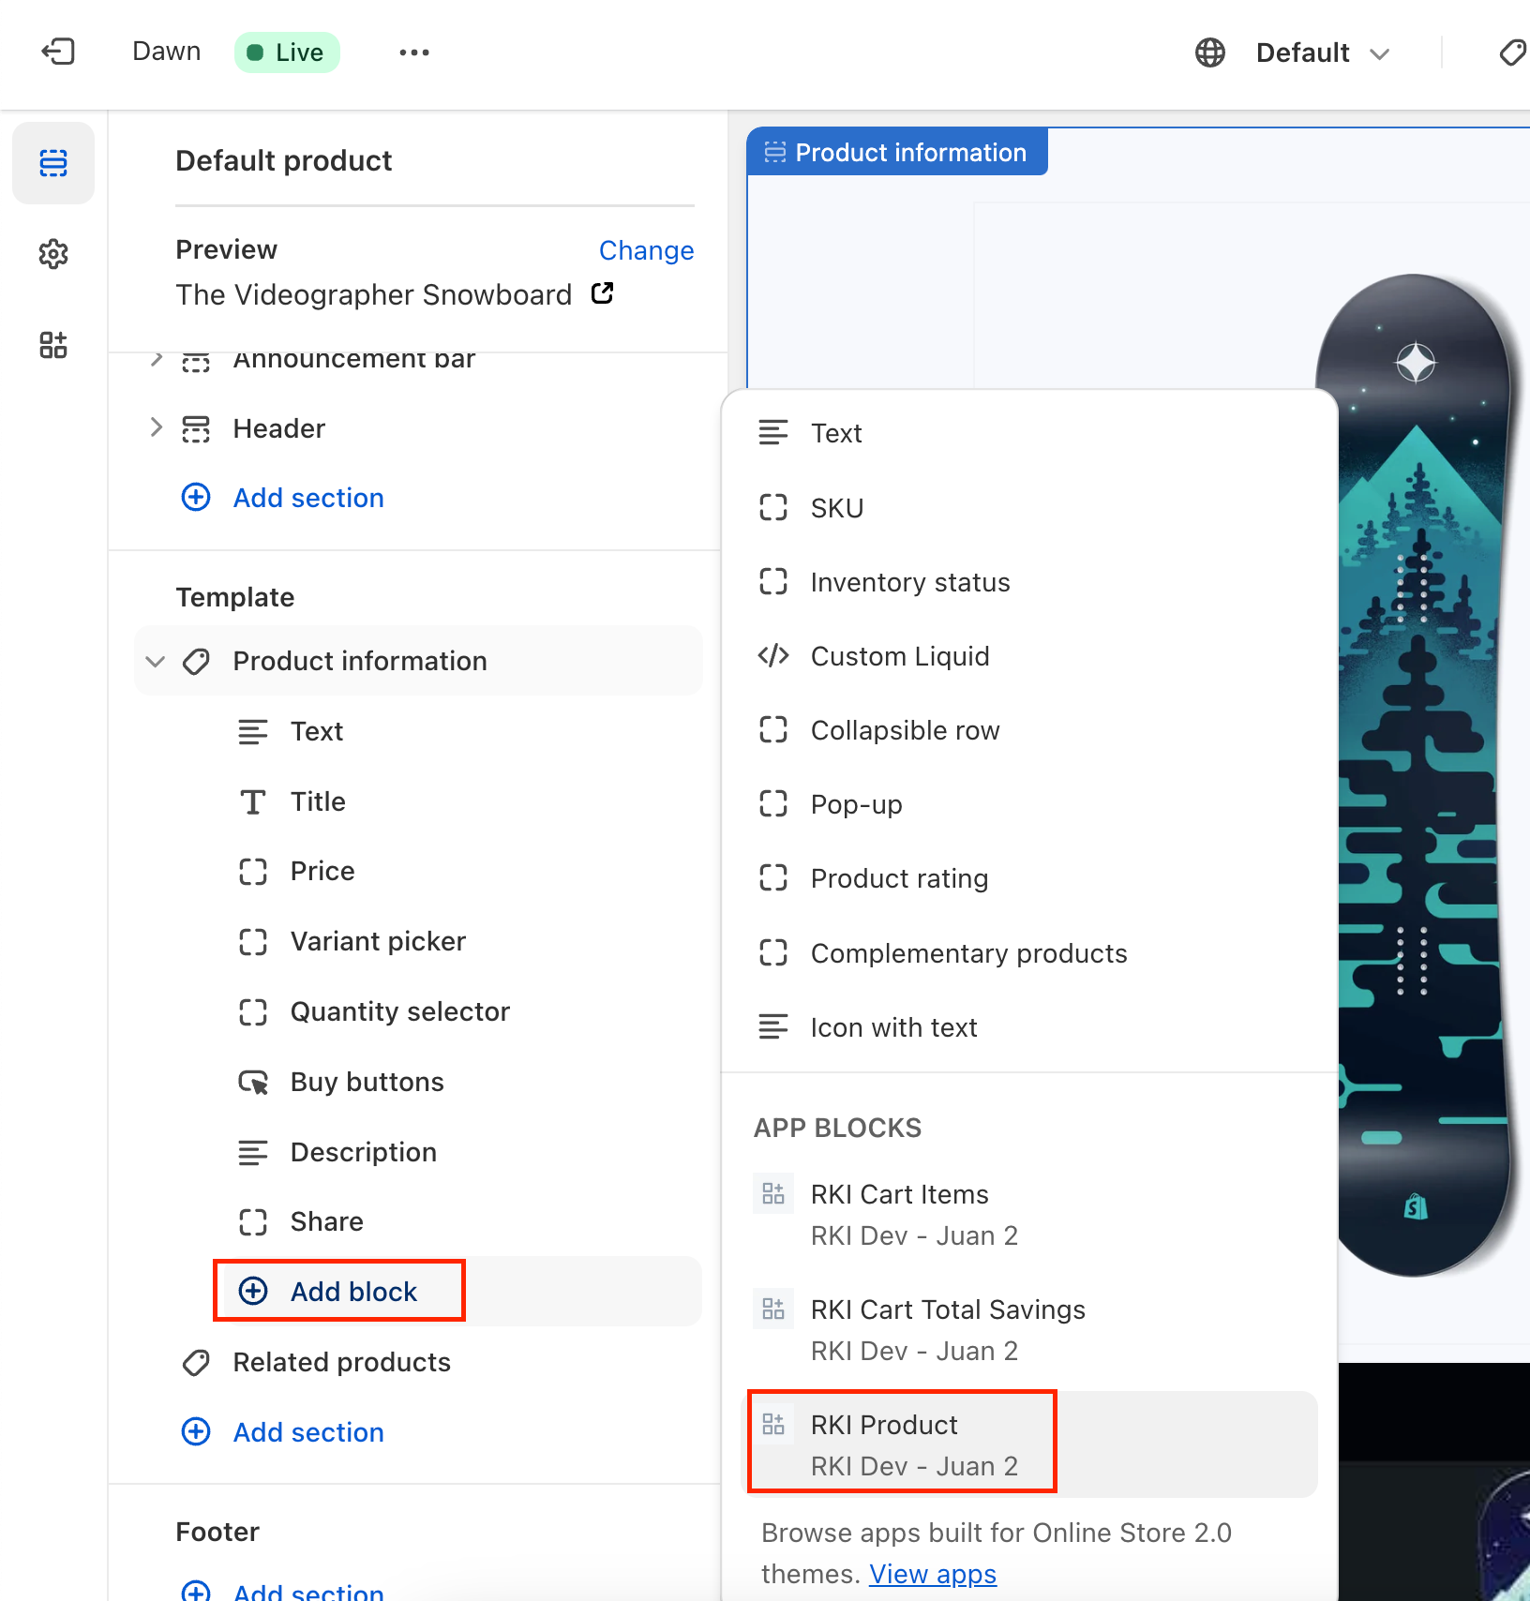This screenshot has height=1601, width=1530.
Task: Open the app embeds icon
Action: (x=53, y=345)
